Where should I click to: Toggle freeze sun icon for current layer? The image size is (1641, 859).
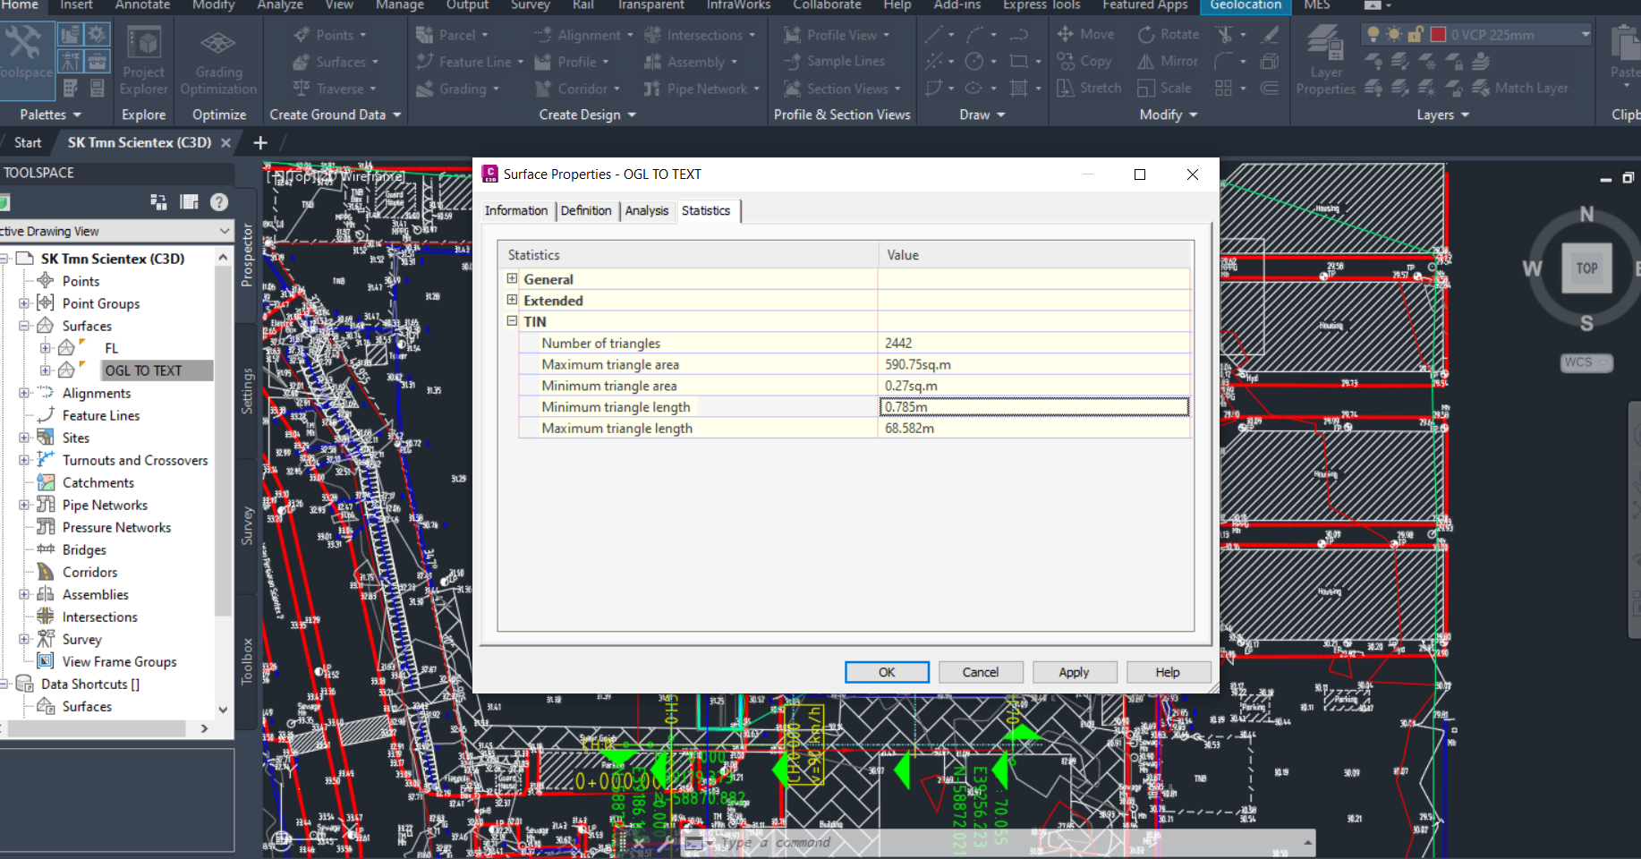click(x=1394, y=35)
